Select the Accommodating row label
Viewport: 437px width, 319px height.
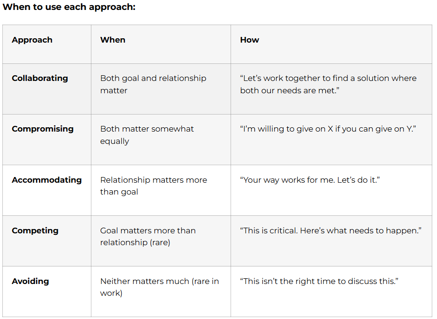pos(46,180)
